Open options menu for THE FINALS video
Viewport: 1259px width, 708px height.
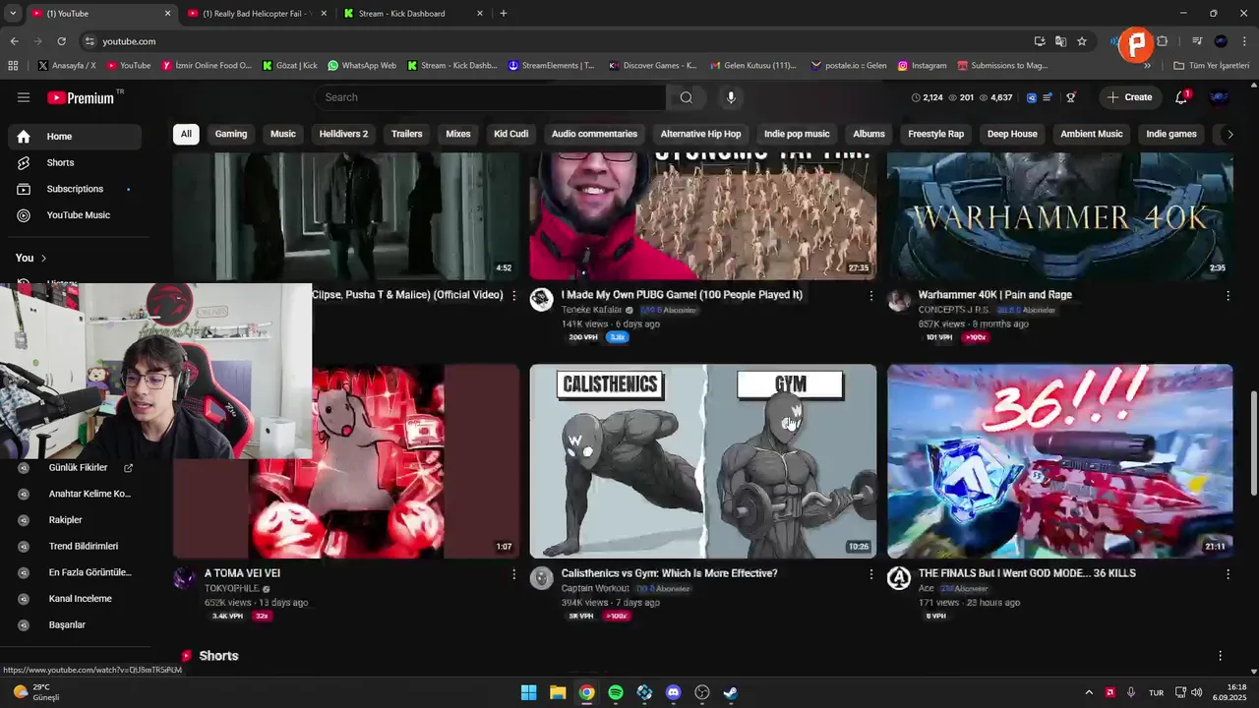click(x=1228, y=573)
